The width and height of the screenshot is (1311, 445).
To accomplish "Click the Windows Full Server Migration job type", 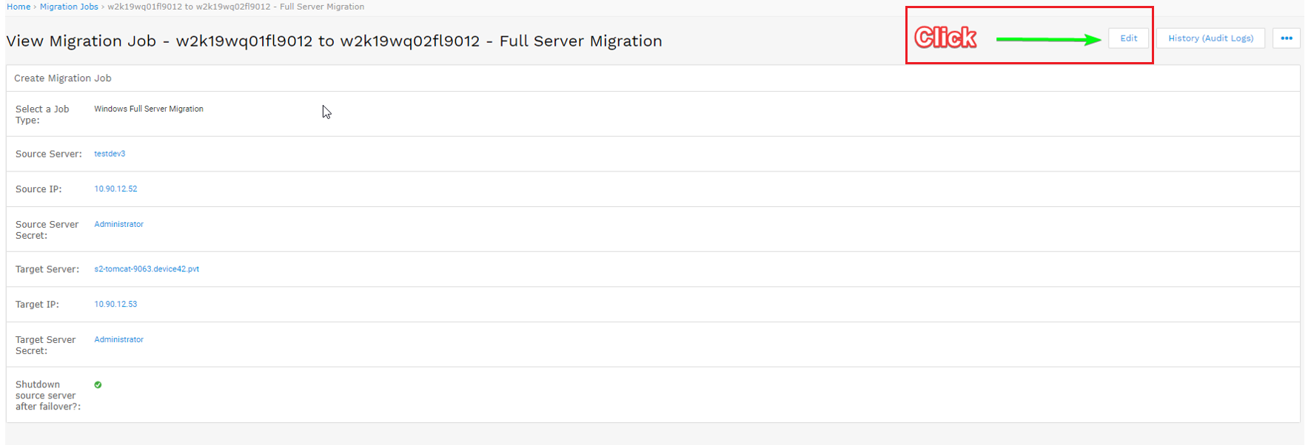I will pos(148,109).
